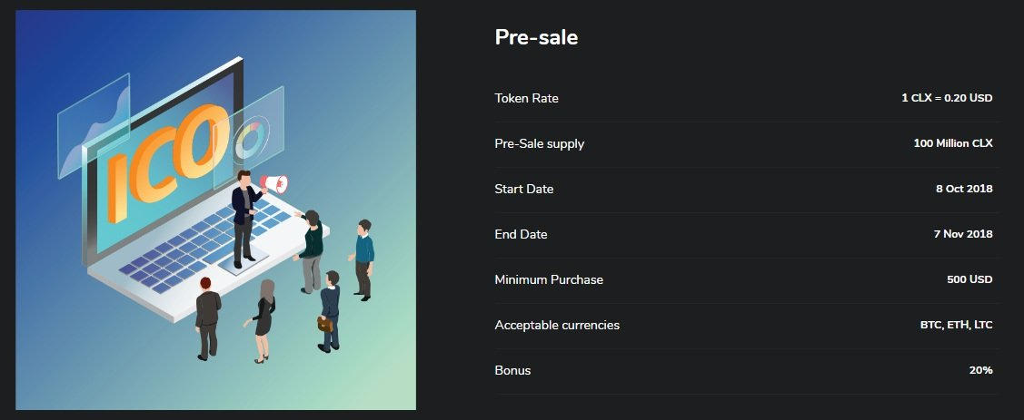
Task: Click the Pre-sale heading
Action: click(536, 37)
